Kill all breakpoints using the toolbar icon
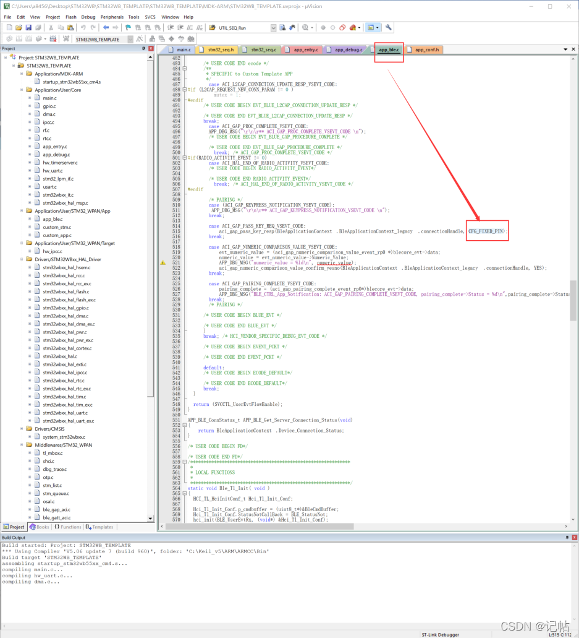Image resolution: width=579 pixels, height=638 pixels. (x=353, y=28)
